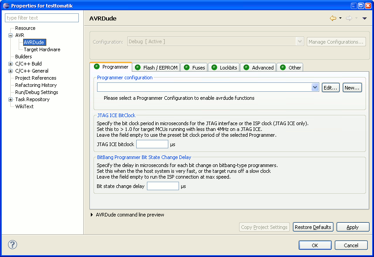Click Manage Configurations... button
374x257 pixels.
336,42
